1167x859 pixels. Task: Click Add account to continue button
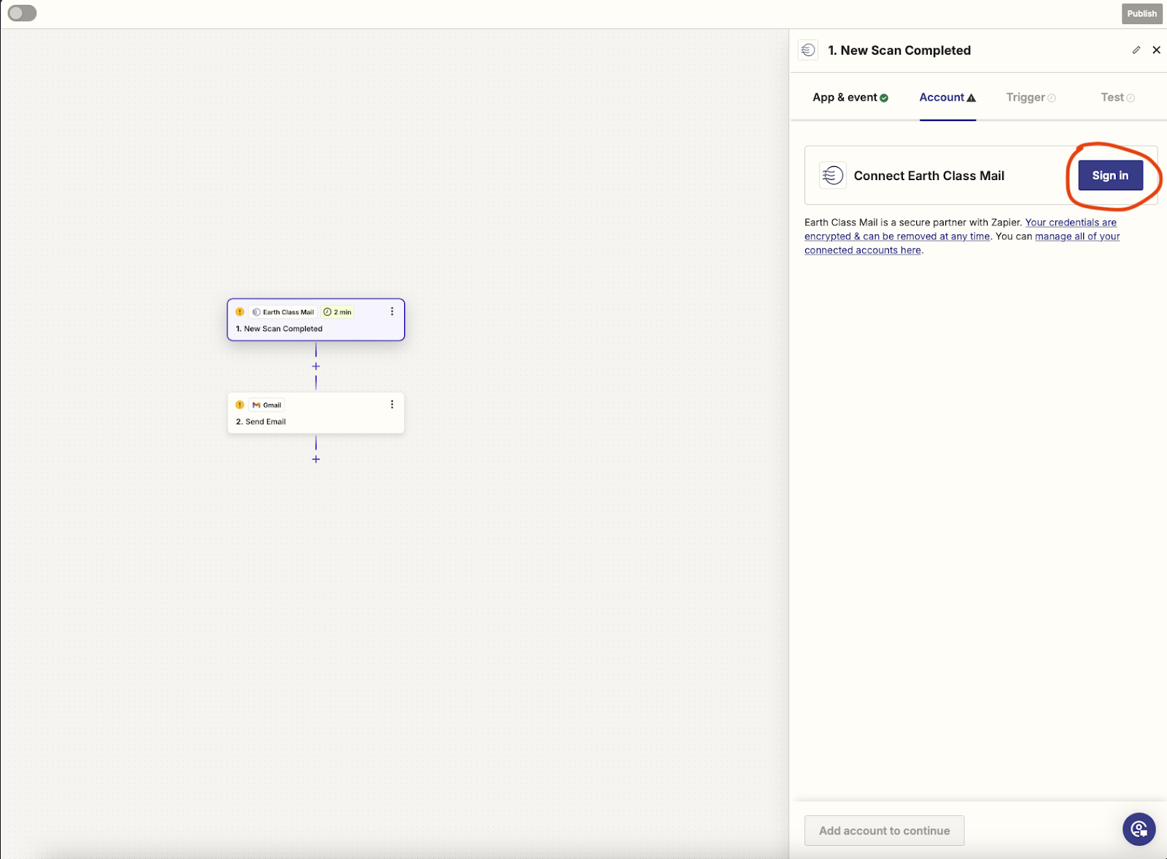[x=884, y=831]
